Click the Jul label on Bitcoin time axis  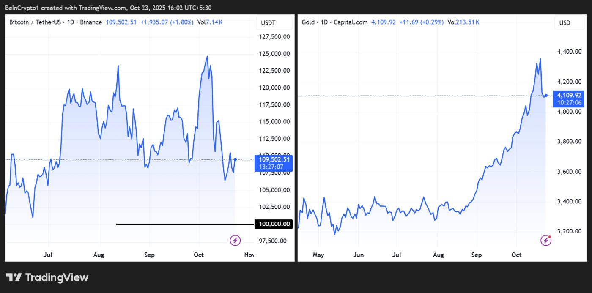pos(48,255)
